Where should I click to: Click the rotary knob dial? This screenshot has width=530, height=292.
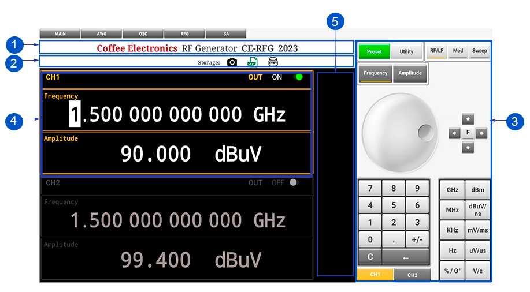point(399,133)
